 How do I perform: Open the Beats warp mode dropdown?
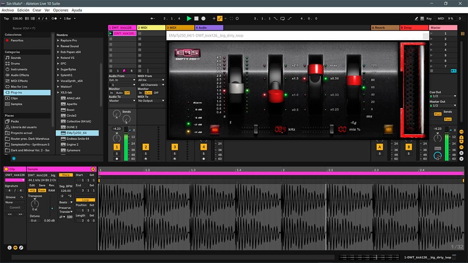66,203
